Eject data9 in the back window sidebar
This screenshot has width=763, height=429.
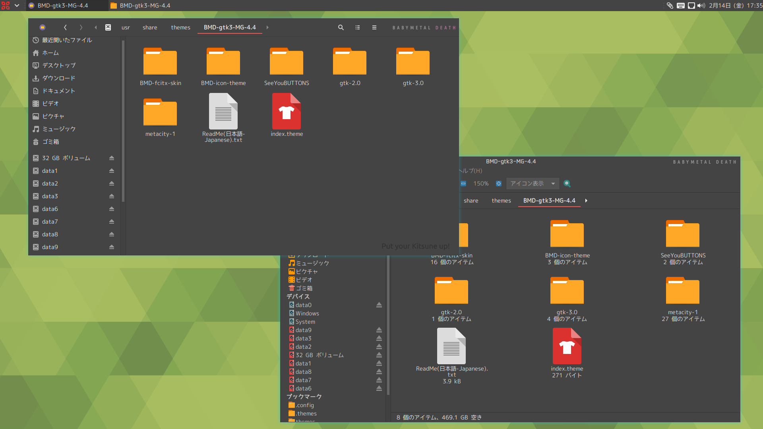(379, 330)
